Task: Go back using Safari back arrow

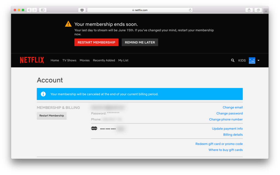Action: (x=29, y=10)
